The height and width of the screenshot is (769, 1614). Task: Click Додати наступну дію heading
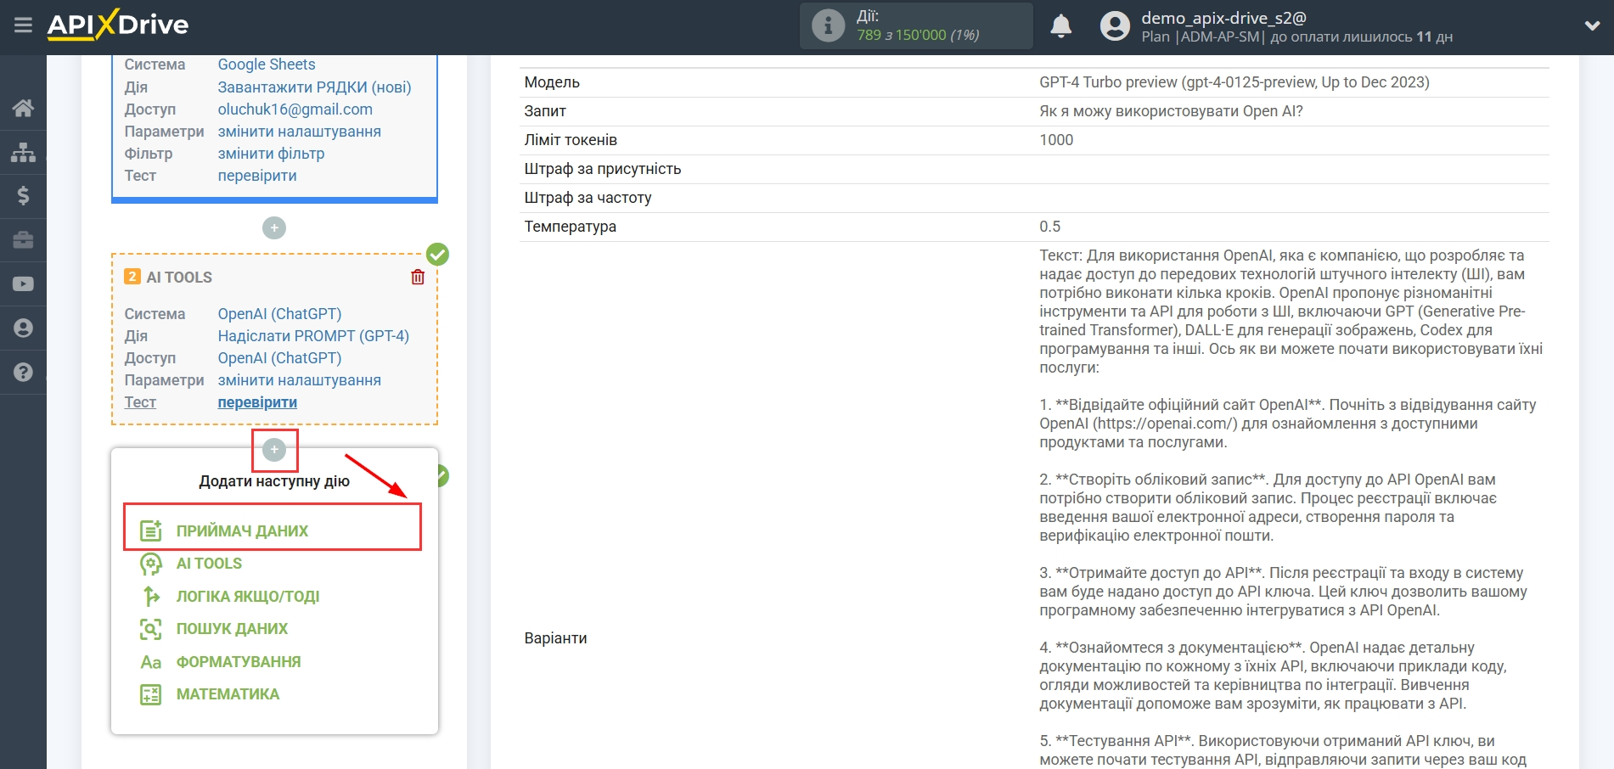274,481
